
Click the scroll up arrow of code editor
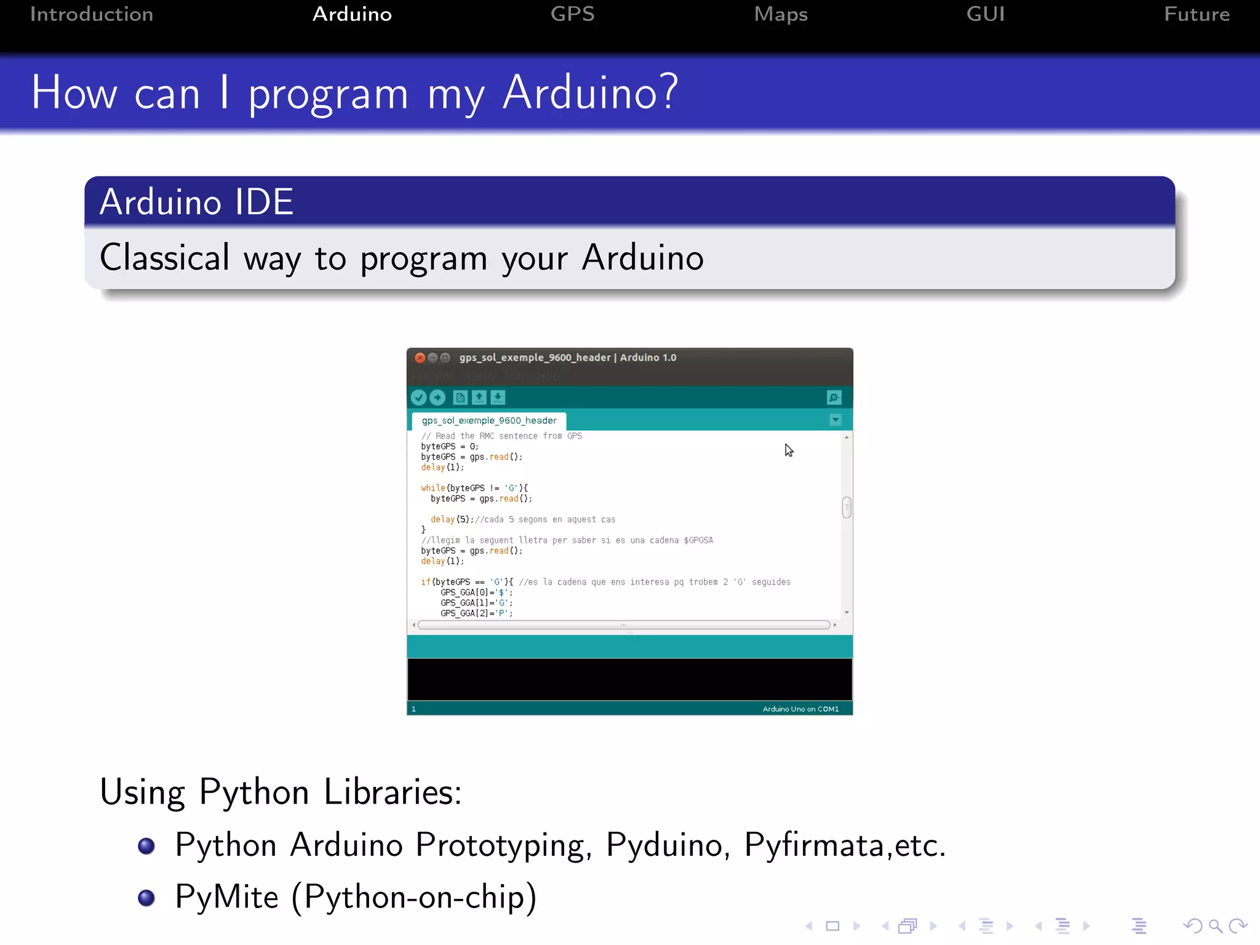847,437
